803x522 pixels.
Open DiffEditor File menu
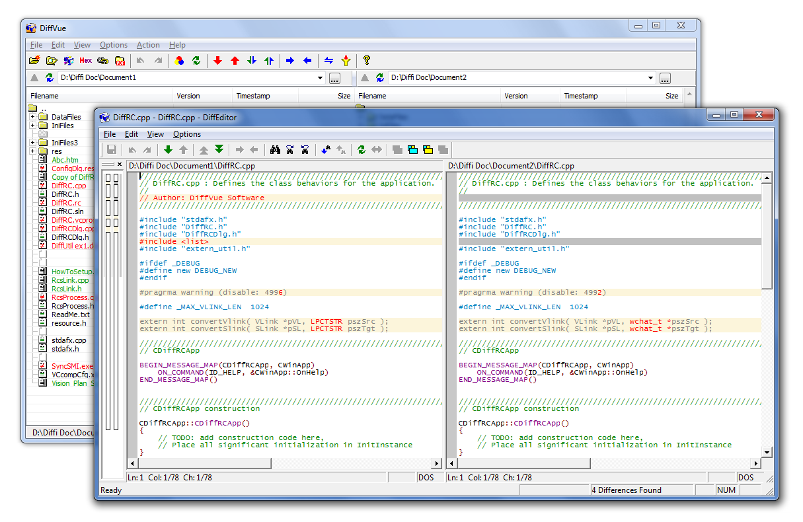point(110,134)
